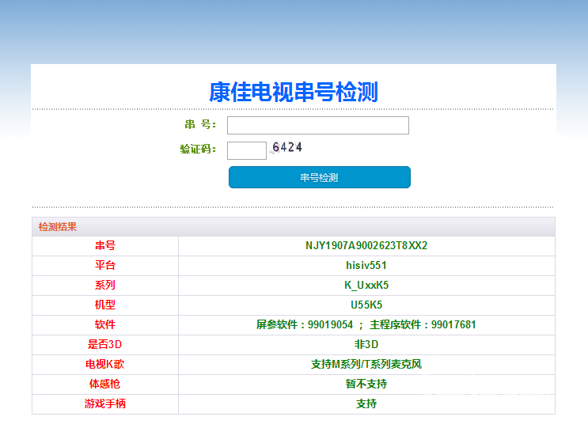Select value 支持M系列/T系列麦克风

pyautogui.click(x=366, y=364)
